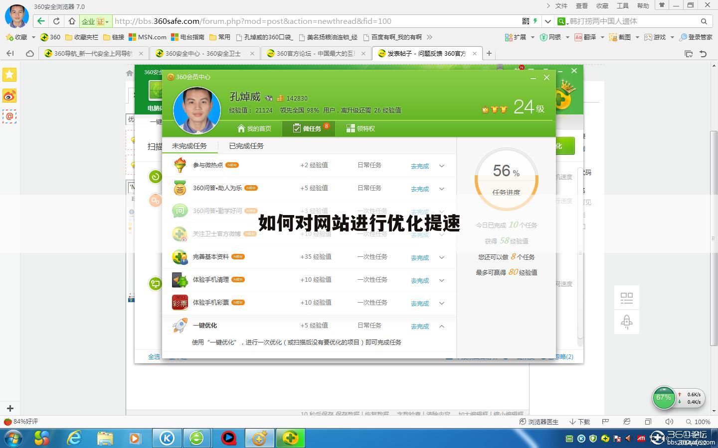The height and width of the screenshot is (448, 718).
Task: Click the grid layout floating button
Action: coord(627,298)
